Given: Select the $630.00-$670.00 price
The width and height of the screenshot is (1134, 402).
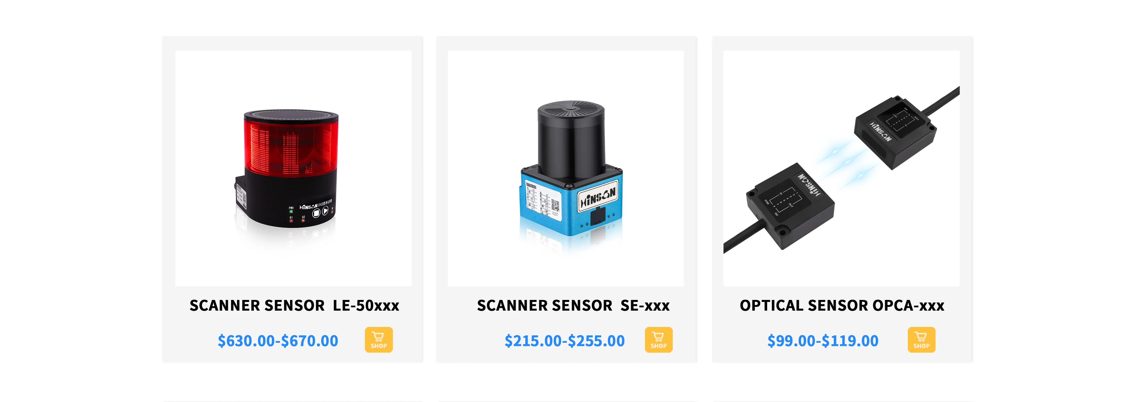Looking at the screenshot, I should coord(278,340).
